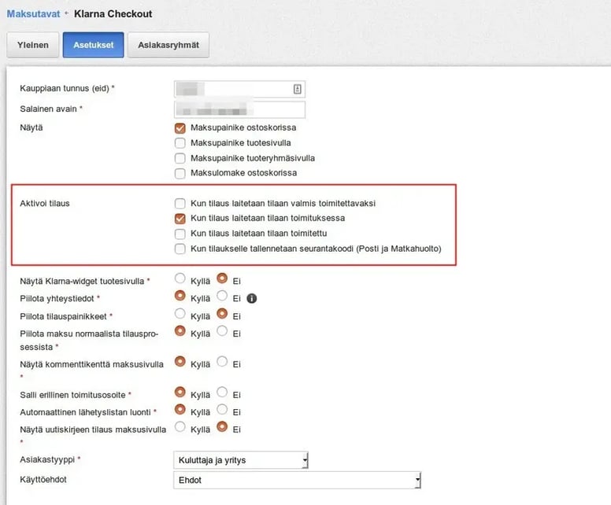Uncheck Maksupainike ostoskorissa checkbox
Screen dimensions: 611x505
[180, 127]
